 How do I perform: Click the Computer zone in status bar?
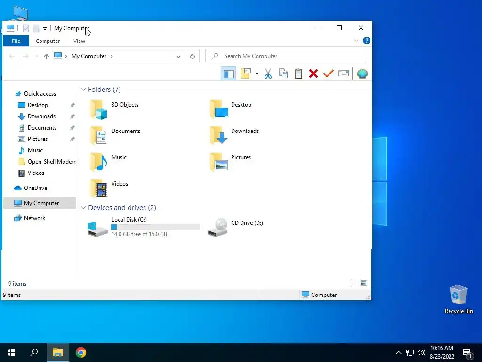coord(319,295)
